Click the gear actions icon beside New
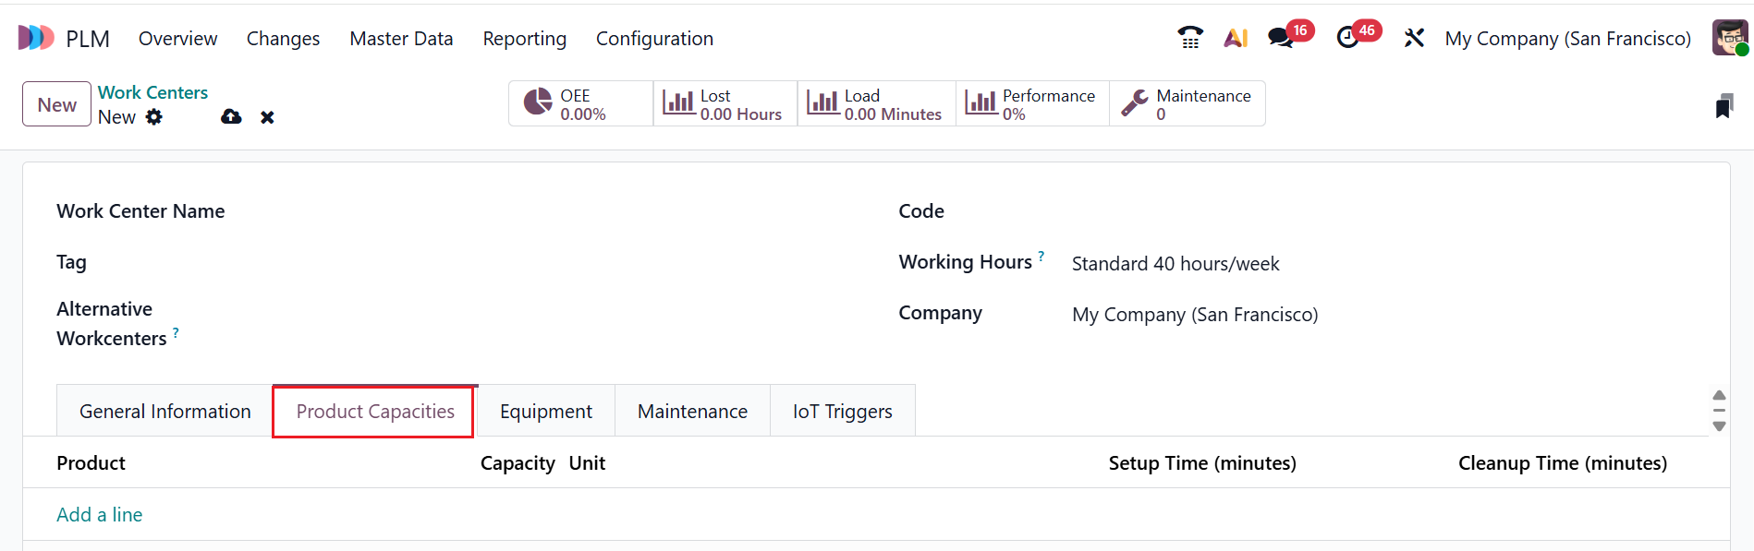The image size is (1754, 551). tap(154, 117)
